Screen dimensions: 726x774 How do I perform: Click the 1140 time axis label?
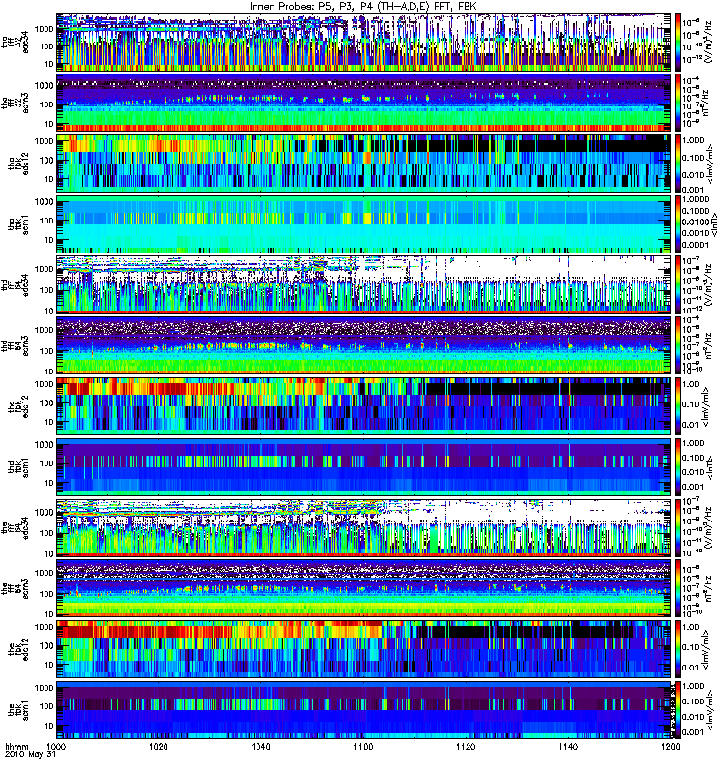pos(568,746)
